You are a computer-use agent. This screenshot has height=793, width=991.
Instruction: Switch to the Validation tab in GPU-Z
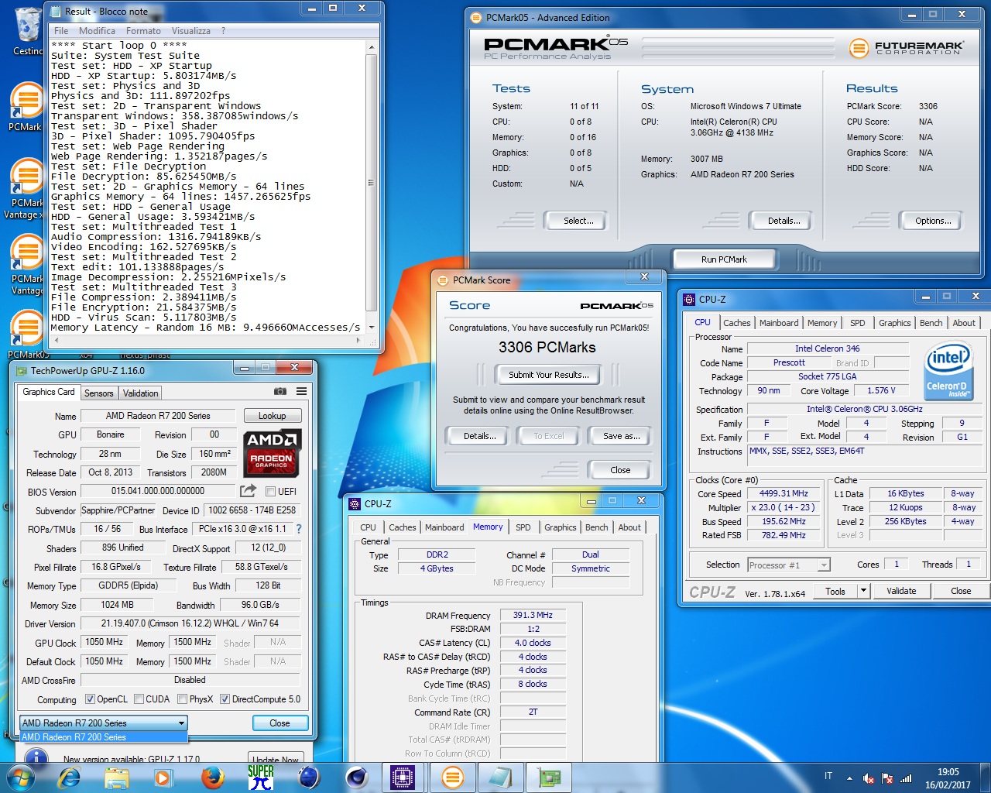(140, 393)
